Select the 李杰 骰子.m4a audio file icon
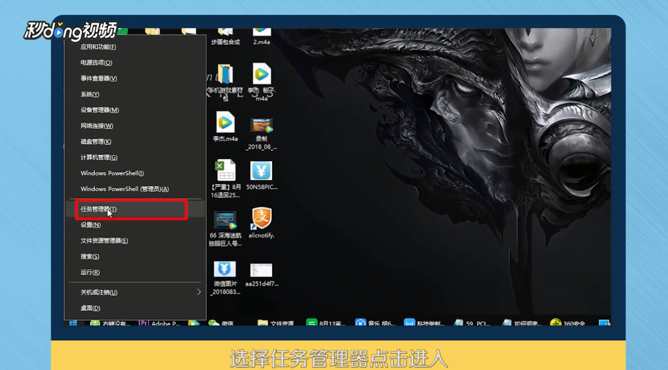 (261, 75)
